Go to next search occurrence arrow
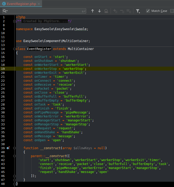This screenshot has width=174, height=187. click(x=99, y=11)
